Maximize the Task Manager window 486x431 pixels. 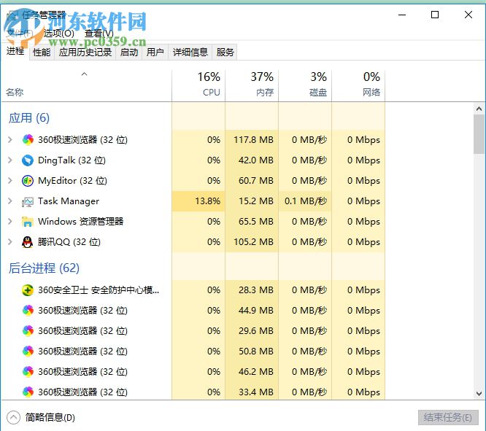tap(435, 15)
